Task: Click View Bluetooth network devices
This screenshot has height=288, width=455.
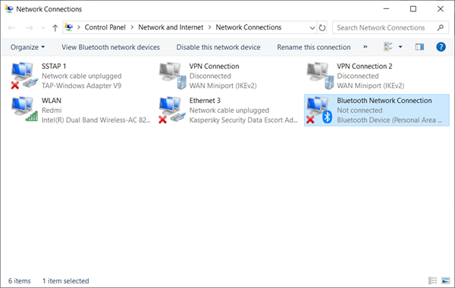Action: coord(111,47)
